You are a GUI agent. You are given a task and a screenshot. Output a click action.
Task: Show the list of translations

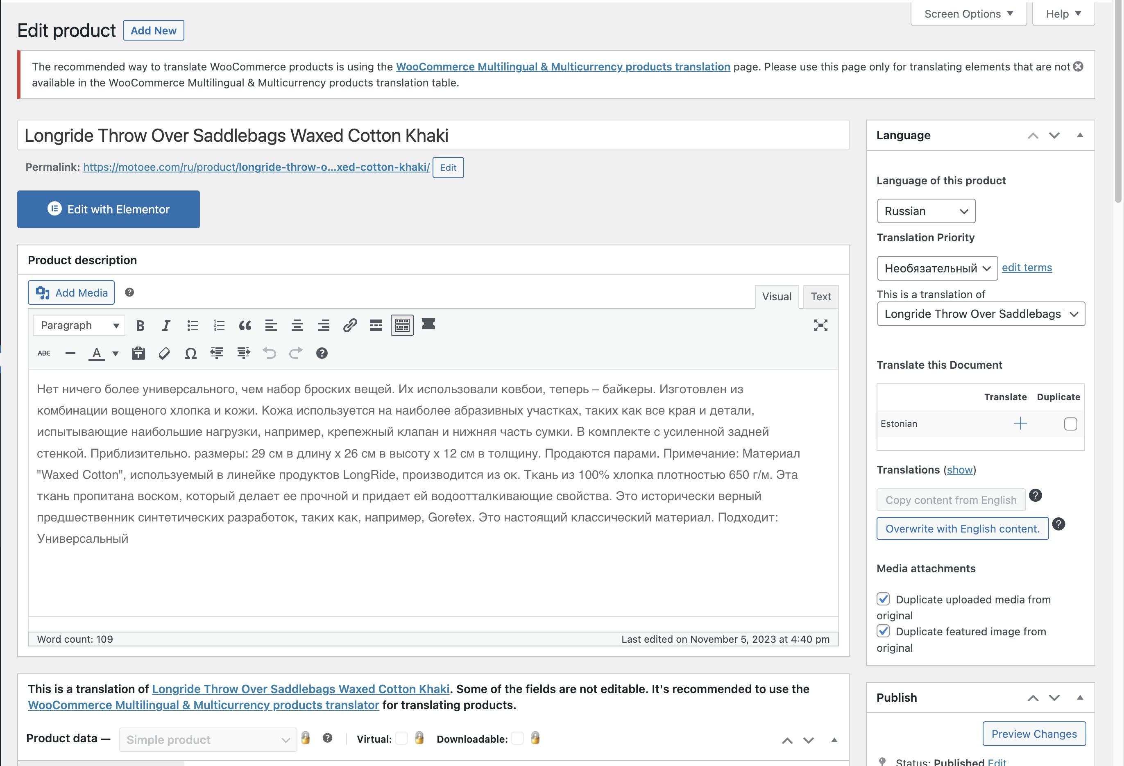960,470
